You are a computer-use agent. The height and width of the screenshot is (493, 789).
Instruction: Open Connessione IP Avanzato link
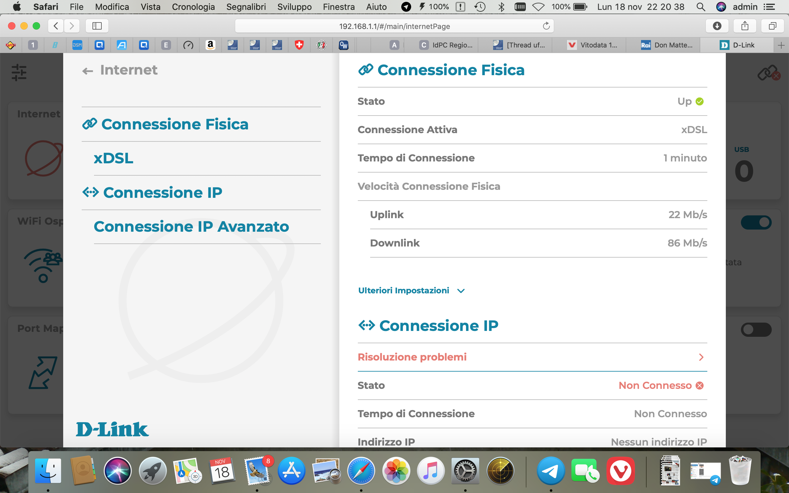[x=191, y=226]
